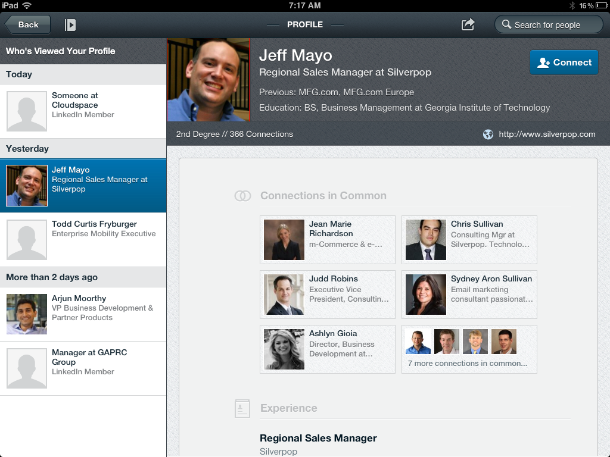Click Arjun Moorthy's profile thumbnail
610x457 pixels.
point(27,314)
